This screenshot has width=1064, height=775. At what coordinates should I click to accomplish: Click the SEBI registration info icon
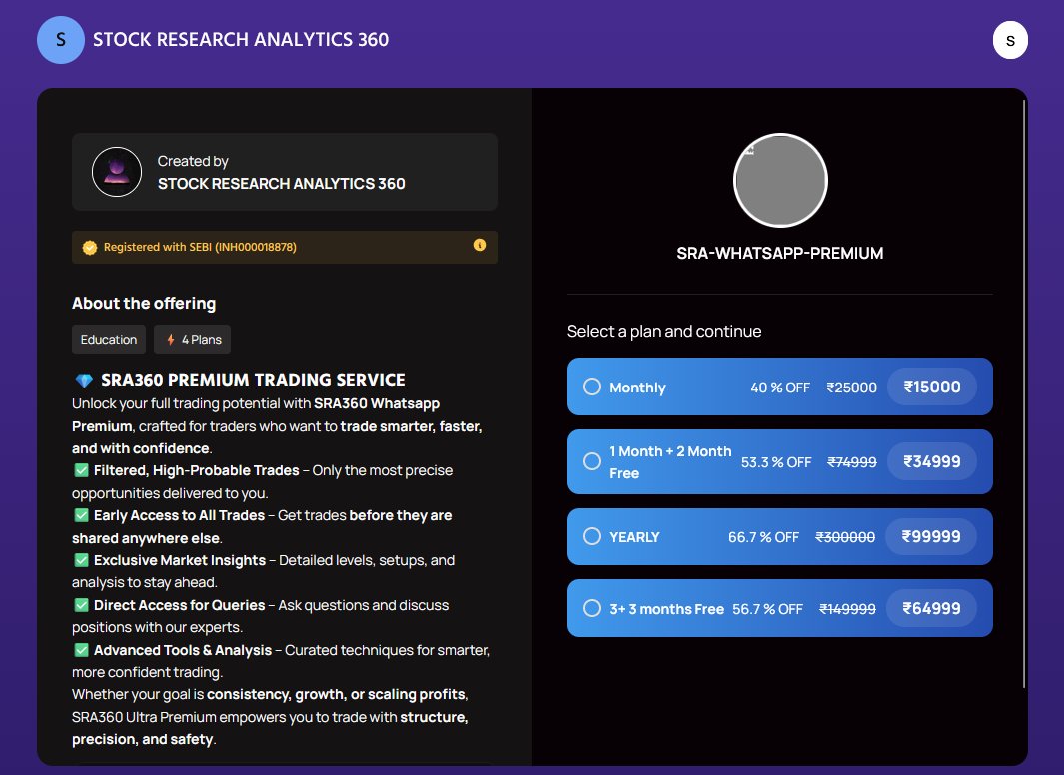tap(480, 245)
